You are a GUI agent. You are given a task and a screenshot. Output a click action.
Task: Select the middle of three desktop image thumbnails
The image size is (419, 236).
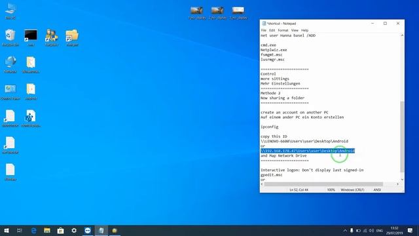pos(217,13)
